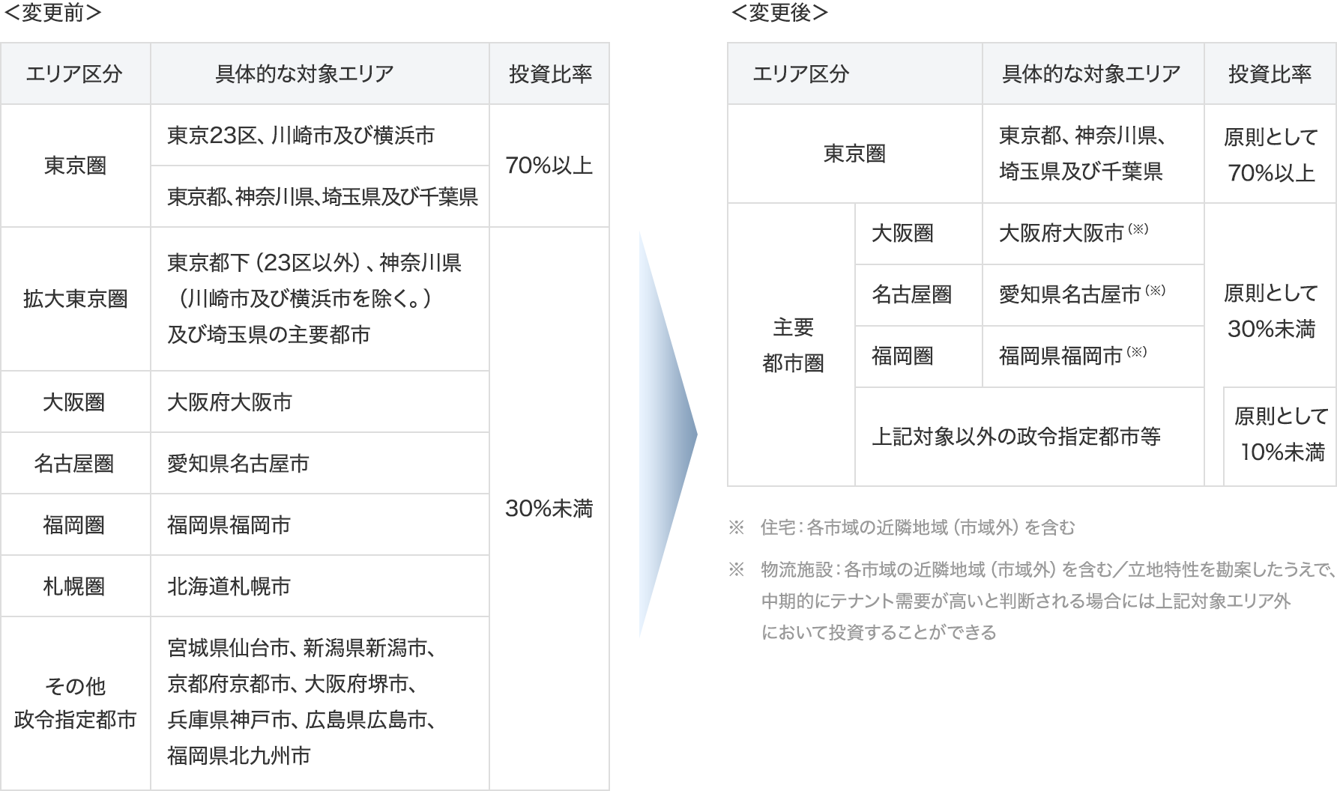This screenshot has width=1337, height=791.
Task: Click the 上記対象以外の政令指定都市等 cell
Action: (1015, 437)
